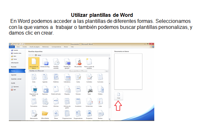Open the Currículos template category
Screen dimensions: 198x133
coord(100,78)
